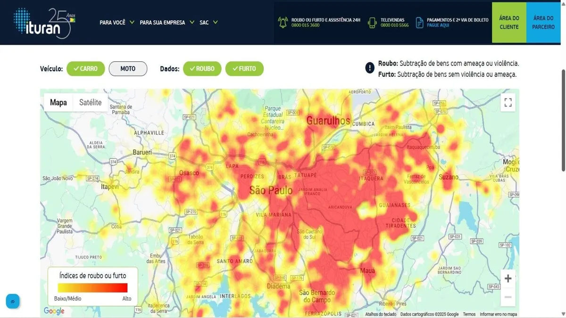Zoom out with the minus icon
Screen dimensions: 566x318
tap(508, 297)
